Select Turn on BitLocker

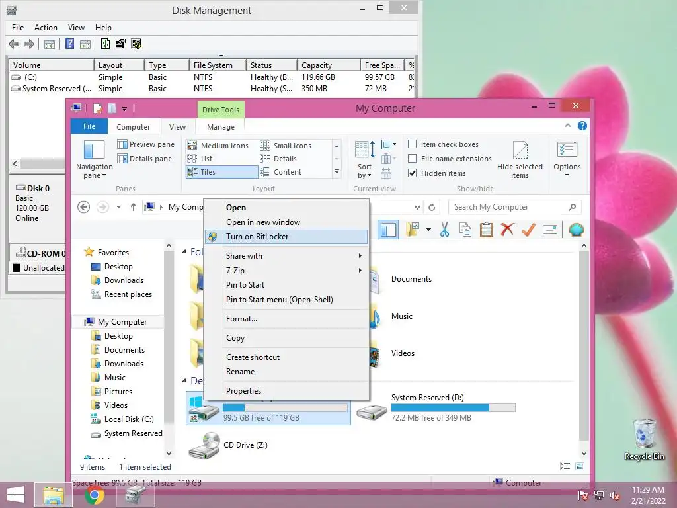coord(287,237)
